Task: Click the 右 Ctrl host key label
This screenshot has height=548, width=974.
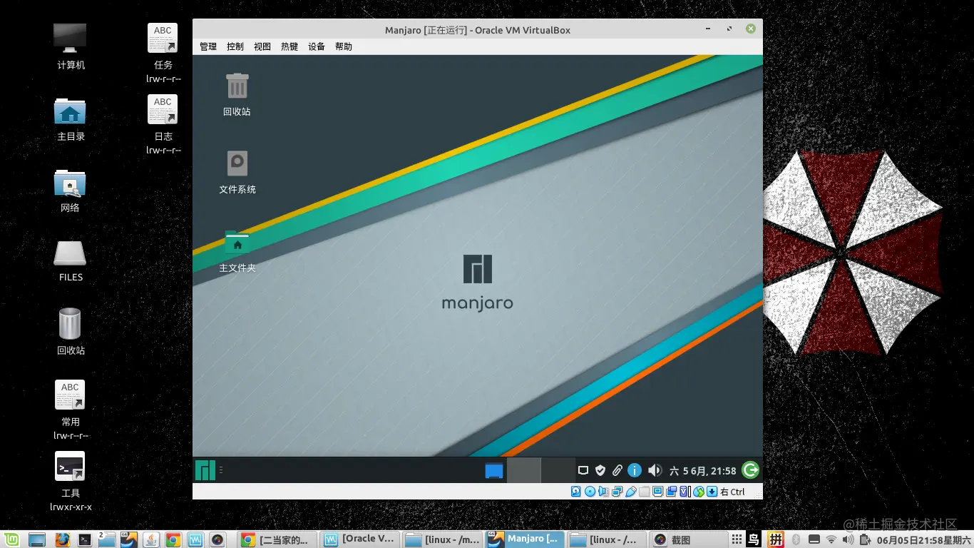Action: point(732,492)
